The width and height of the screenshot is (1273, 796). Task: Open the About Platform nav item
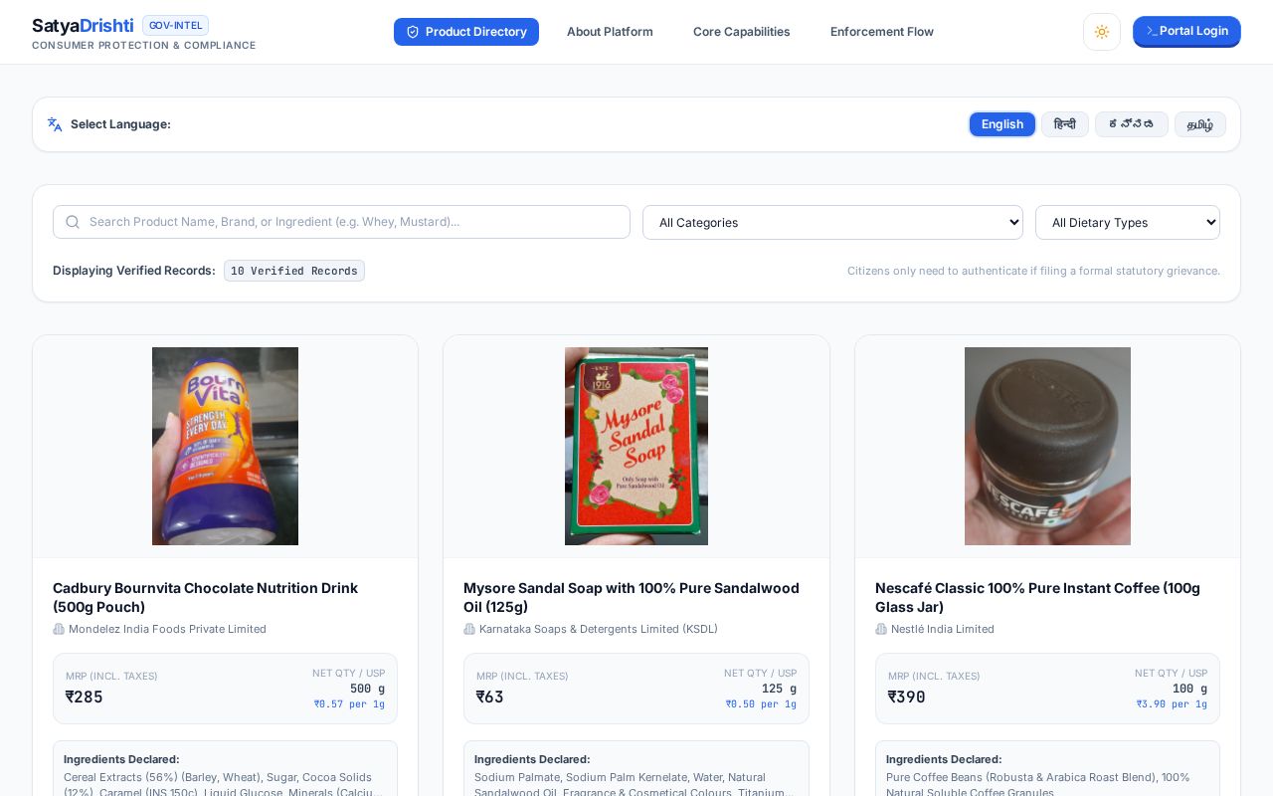pos(610,32)
